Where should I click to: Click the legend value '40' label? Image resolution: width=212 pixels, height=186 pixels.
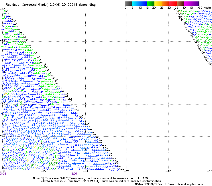(x=184, y=8)
